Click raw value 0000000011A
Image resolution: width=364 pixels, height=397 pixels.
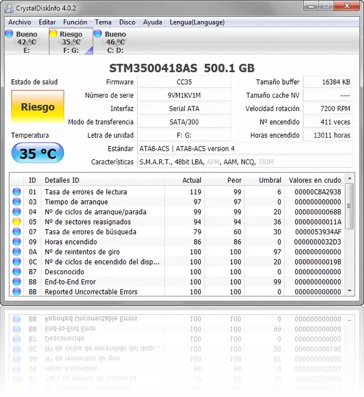(x=318, y=222)
